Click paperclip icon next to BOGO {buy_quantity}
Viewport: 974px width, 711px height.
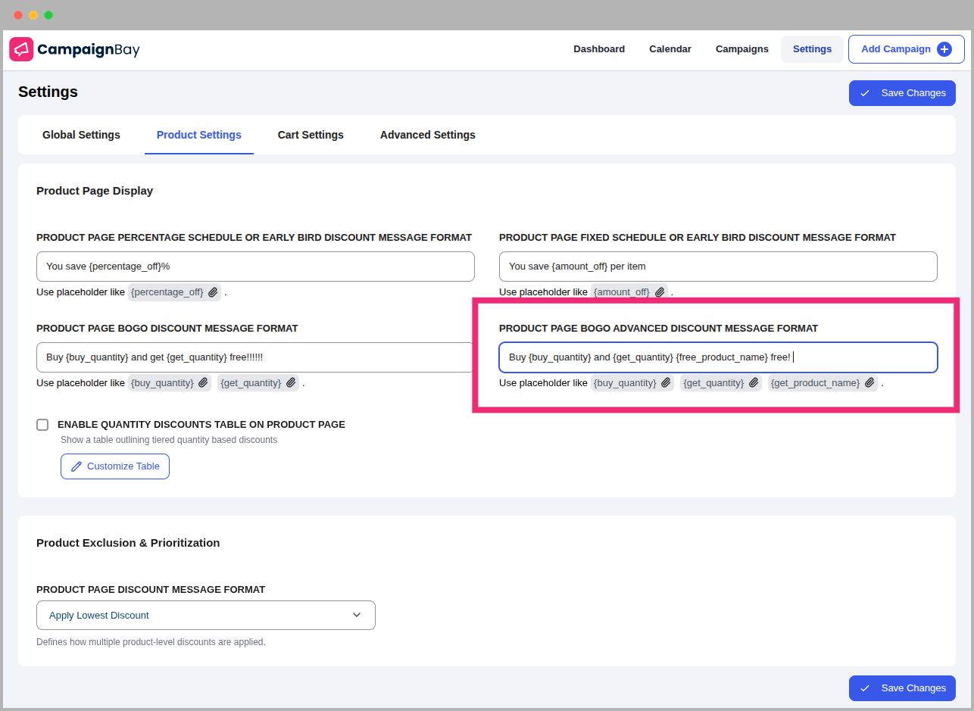tap(204, 383)
